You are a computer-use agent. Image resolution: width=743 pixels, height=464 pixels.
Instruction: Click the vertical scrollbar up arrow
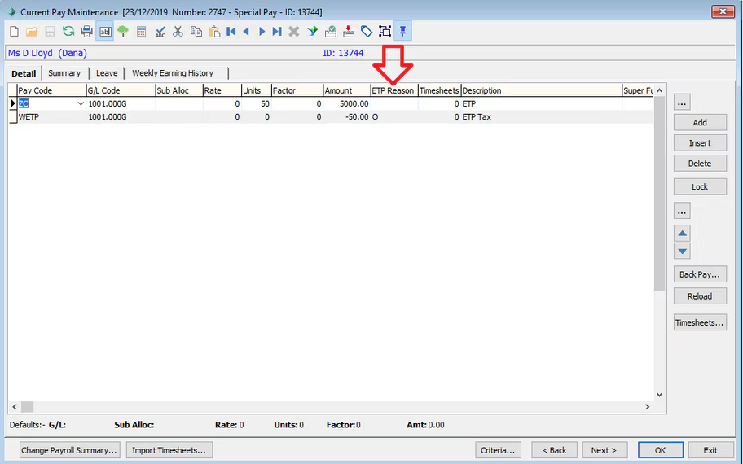coord(659,90)
